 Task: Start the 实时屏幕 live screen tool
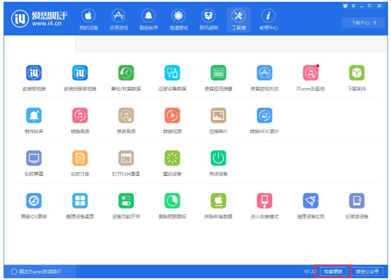[x=34, y=163]
